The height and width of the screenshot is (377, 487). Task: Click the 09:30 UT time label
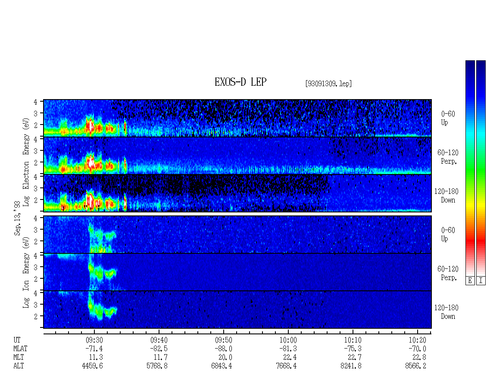click(94, 340)
